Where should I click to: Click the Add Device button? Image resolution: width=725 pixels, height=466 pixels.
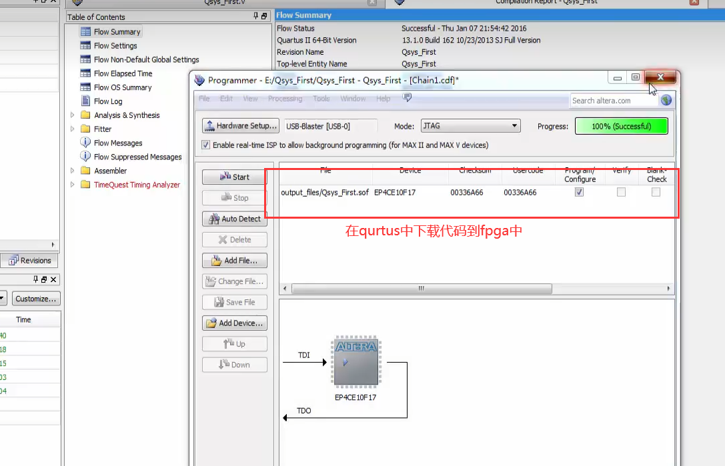pos(234,323)
